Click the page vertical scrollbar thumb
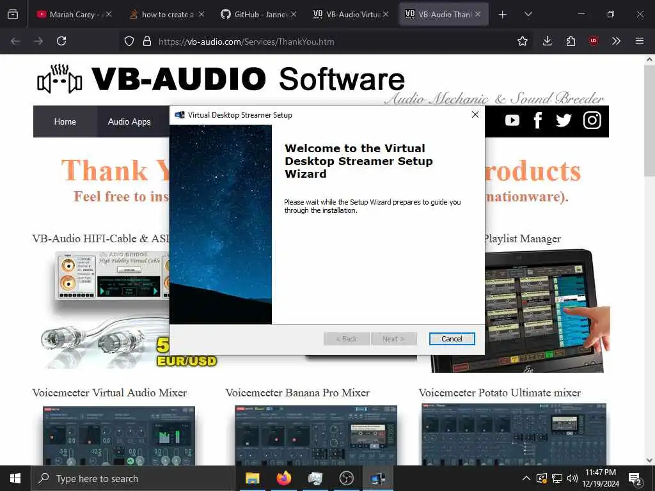Viewport: 655px width, 491px height. point(649,120)
